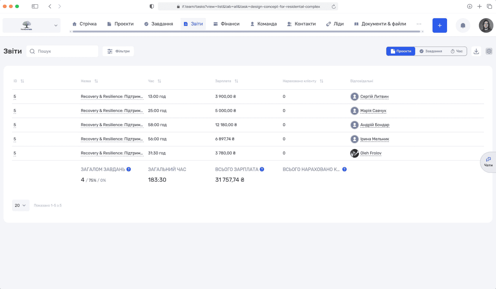Switch reports view to Завдання

(x=431, y=51)
